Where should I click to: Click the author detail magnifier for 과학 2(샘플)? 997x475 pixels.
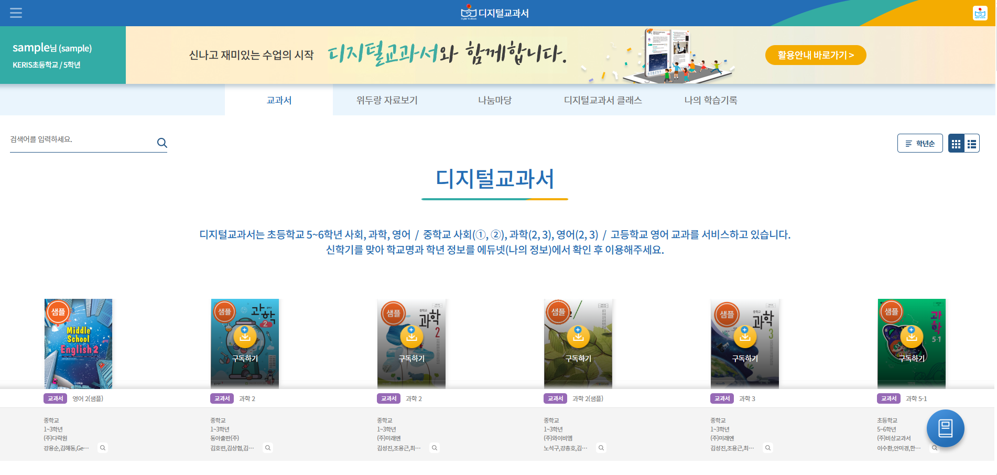tap(601, 448)
